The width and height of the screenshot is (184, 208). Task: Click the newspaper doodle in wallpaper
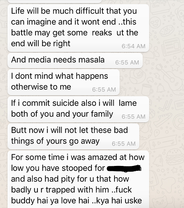171,47
